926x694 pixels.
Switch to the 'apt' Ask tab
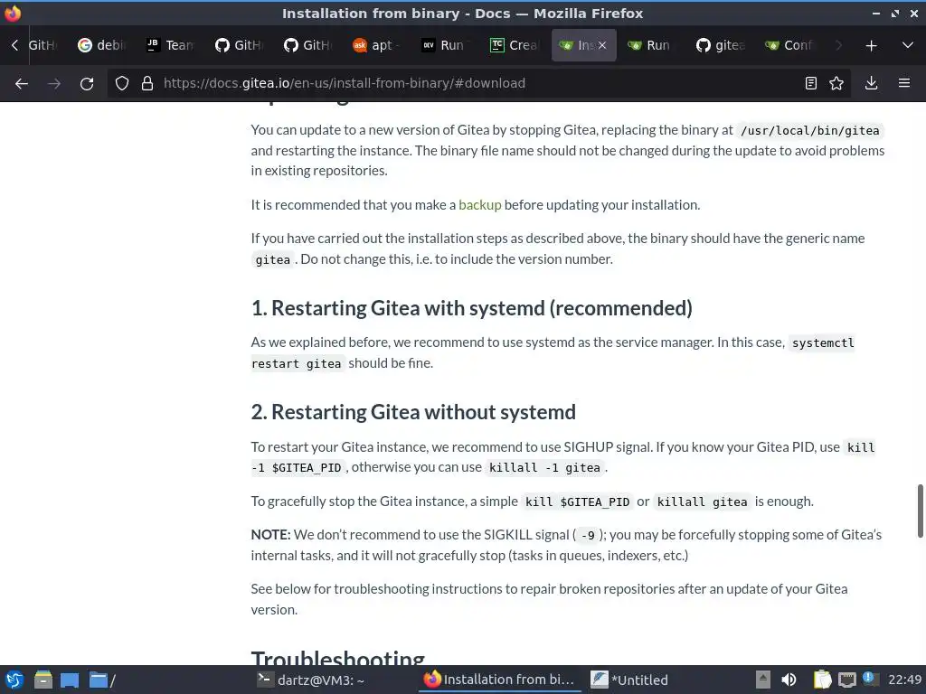click(x=376, y=45)
